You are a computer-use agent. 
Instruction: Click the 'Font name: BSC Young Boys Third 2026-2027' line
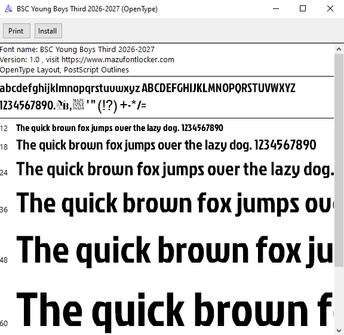pos(77,50)
